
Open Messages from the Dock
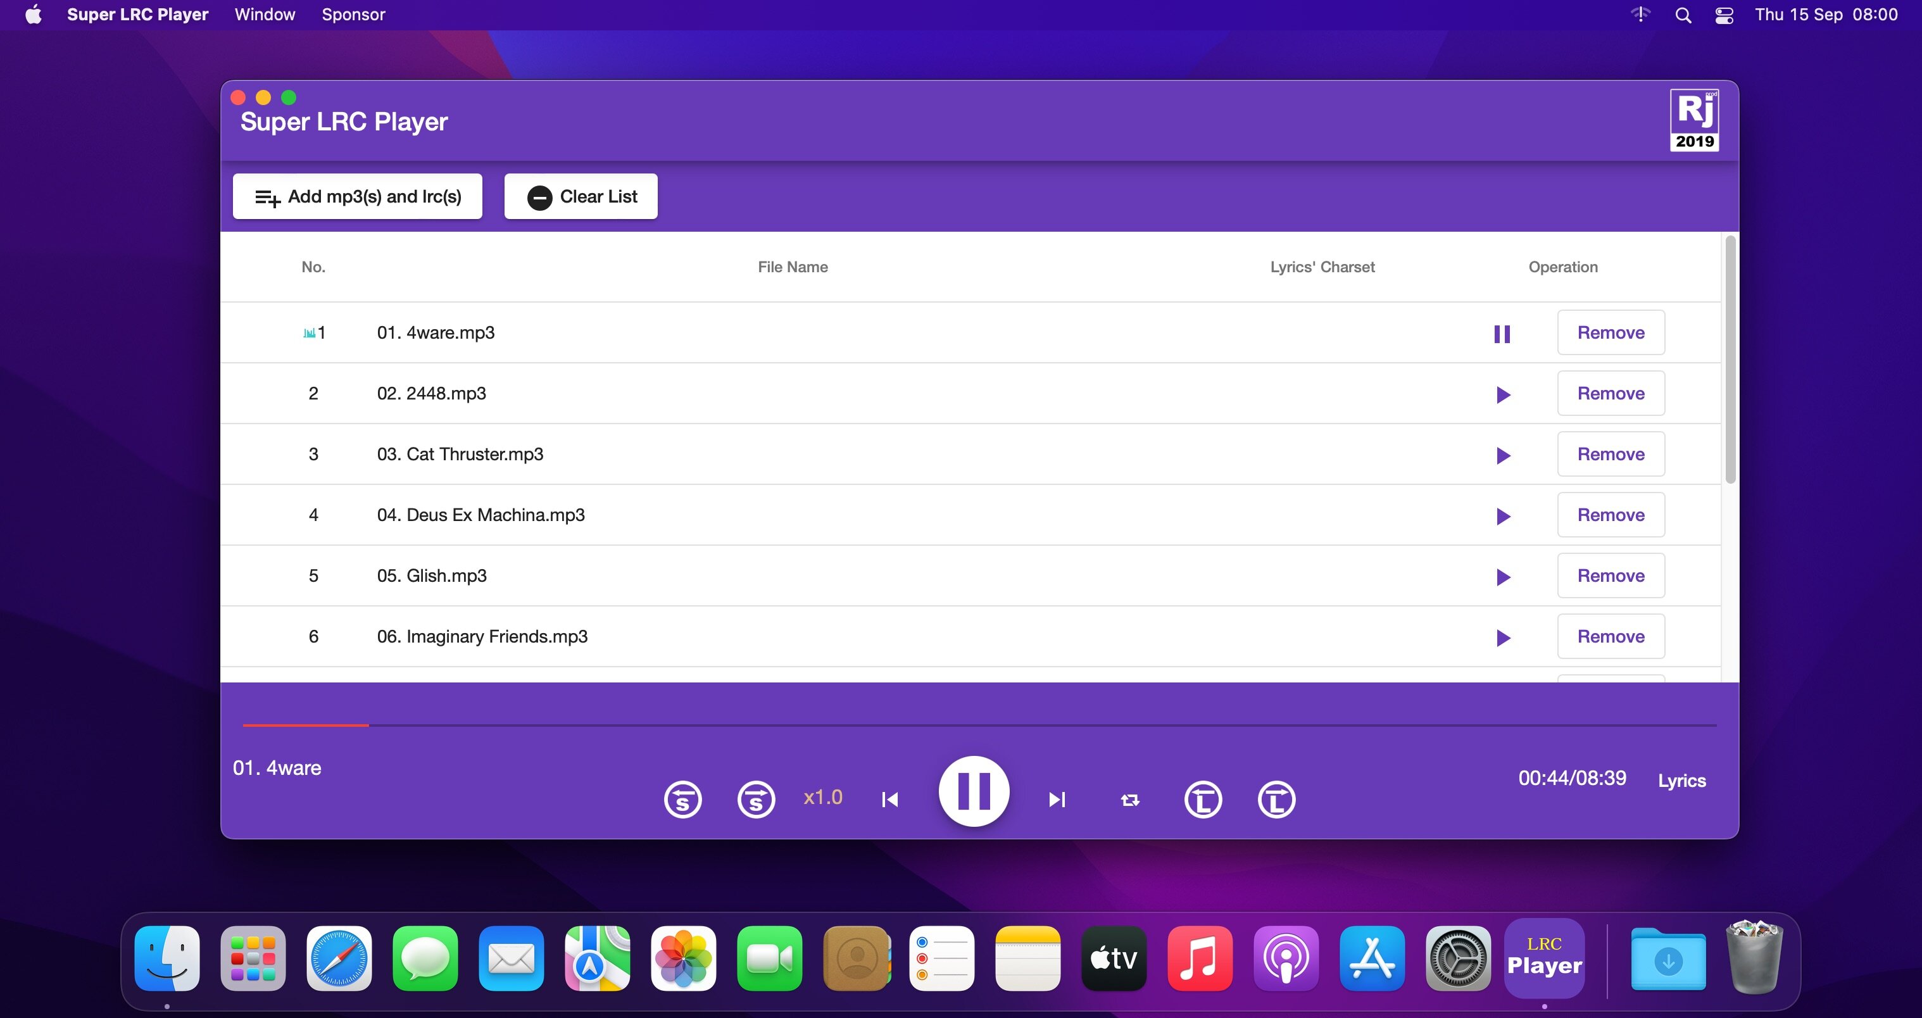[x=425, y=958]
